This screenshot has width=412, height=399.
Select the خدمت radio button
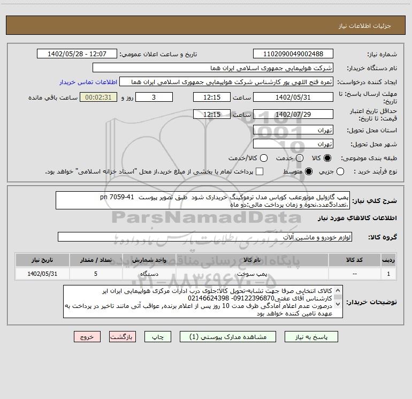coord(300,158)
